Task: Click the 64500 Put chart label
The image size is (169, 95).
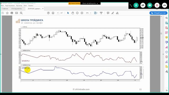Action: click(26, 61)
